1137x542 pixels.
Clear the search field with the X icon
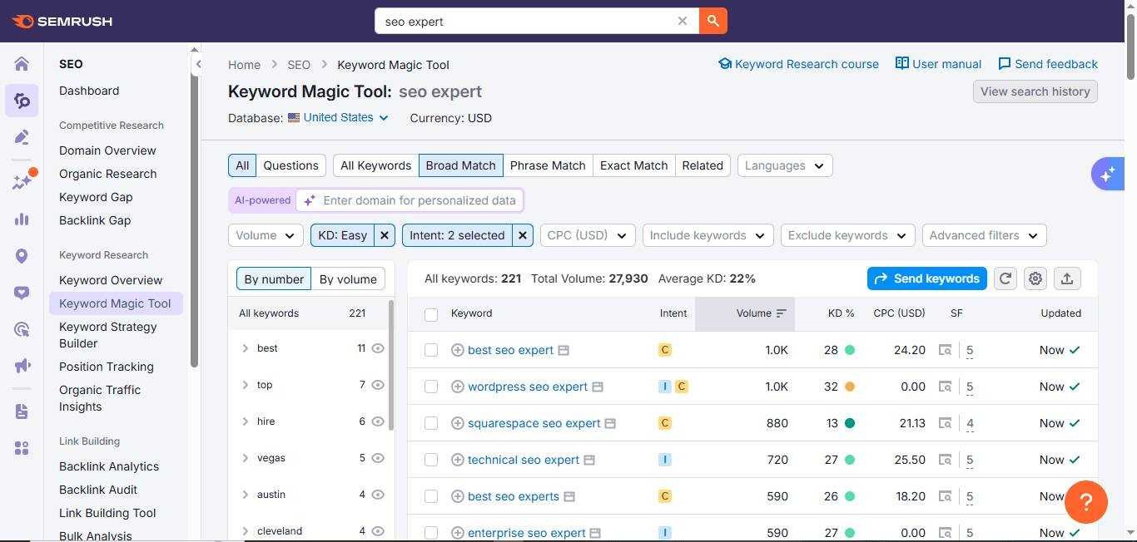tap(683, 21)
